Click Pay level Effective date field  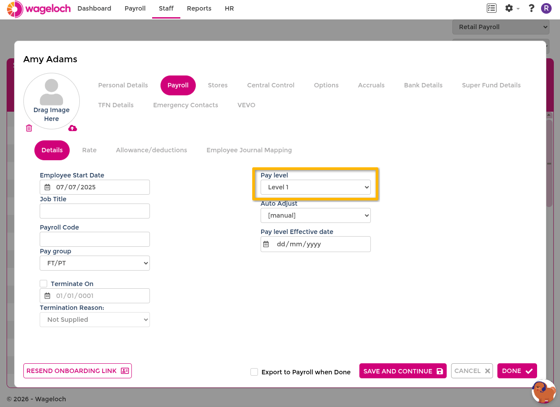[316, 244]
